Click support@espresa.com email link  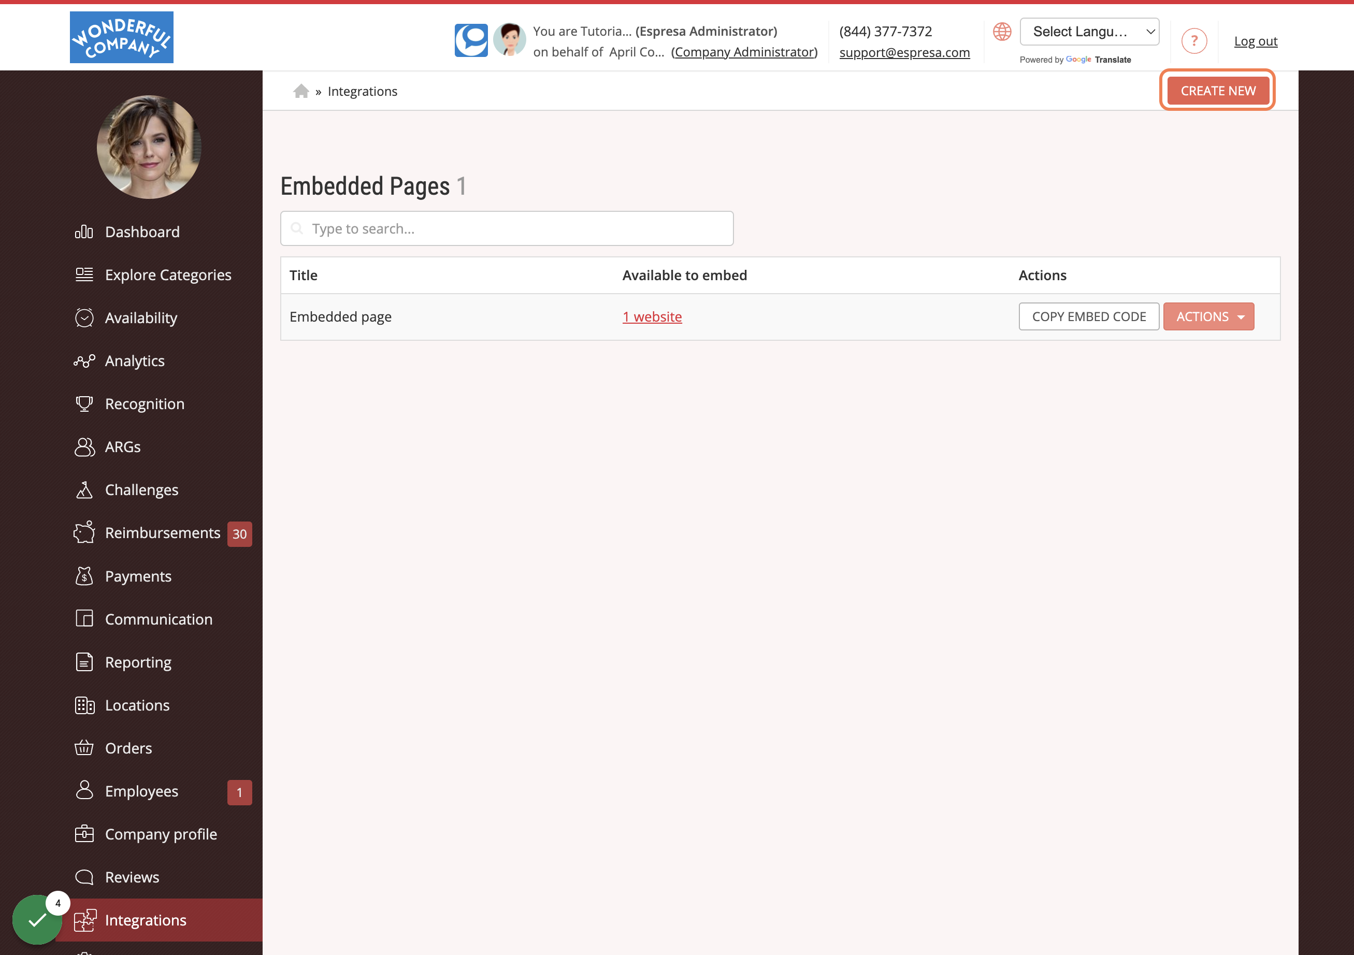point(904,52)
